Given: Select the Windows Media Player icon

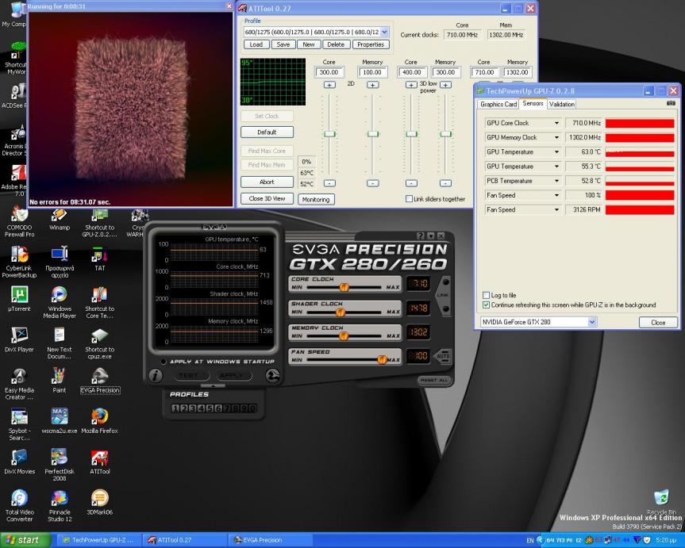Looking at the screenshot, I should [60, 302].
